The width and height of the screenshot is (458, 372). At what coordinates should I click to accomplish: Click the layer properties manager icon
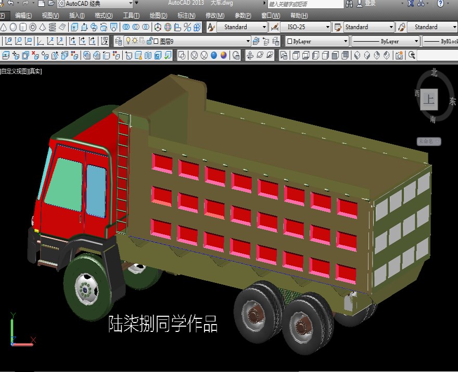pos(119,41)
